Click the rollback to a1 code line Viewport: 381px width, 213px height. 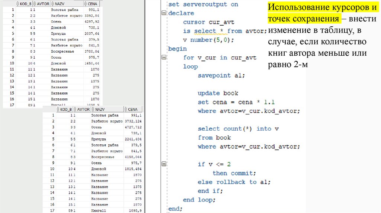click(234, 182)
